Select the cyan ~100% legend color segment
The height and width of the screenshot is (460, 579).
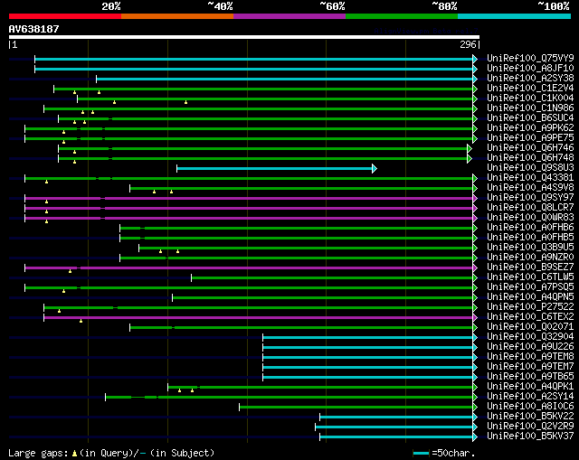[514, 15]
